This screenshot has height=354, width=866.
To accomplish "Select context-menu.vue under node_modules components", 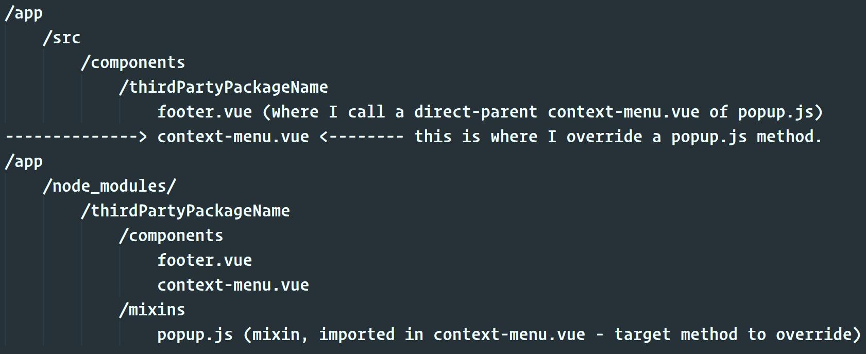I will (233, 285).
